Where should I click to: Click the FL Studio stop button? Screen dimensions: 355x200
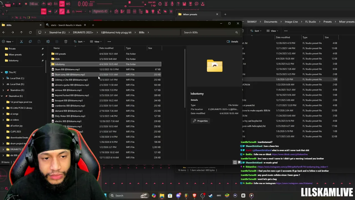pyautogui.click(x=20, y=4)
